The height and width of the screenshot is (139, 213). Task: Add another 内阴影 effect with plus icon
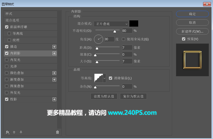tap(54, 53)
